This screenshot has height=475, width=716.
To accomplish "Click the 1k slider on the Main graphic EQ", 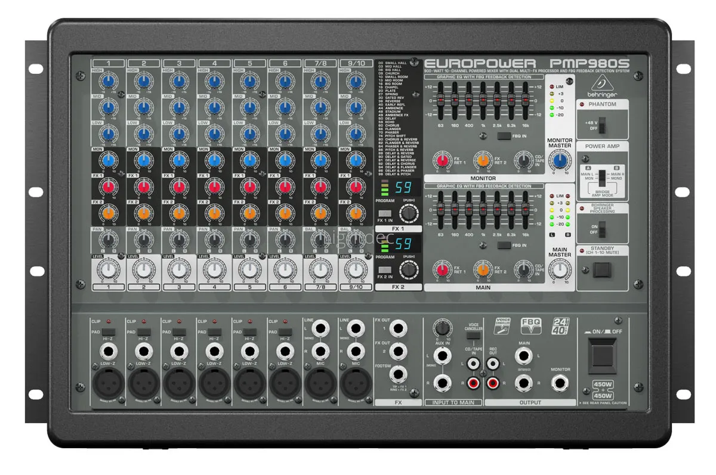I will tap(482, 213).
